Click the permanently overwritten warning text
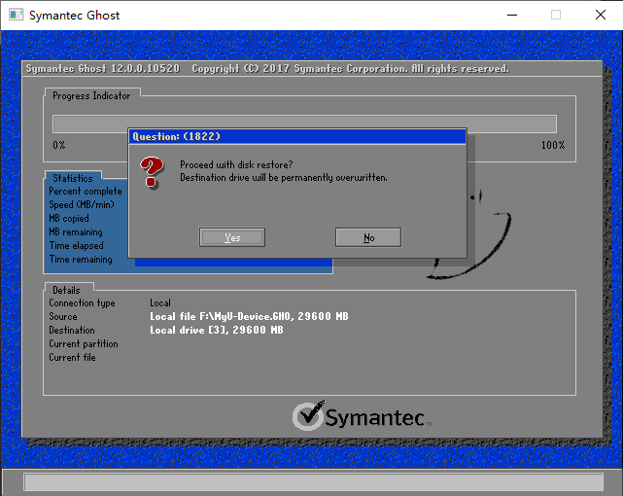Image resolution: width=623 pixels, height=496 pixels. [284, 178]
